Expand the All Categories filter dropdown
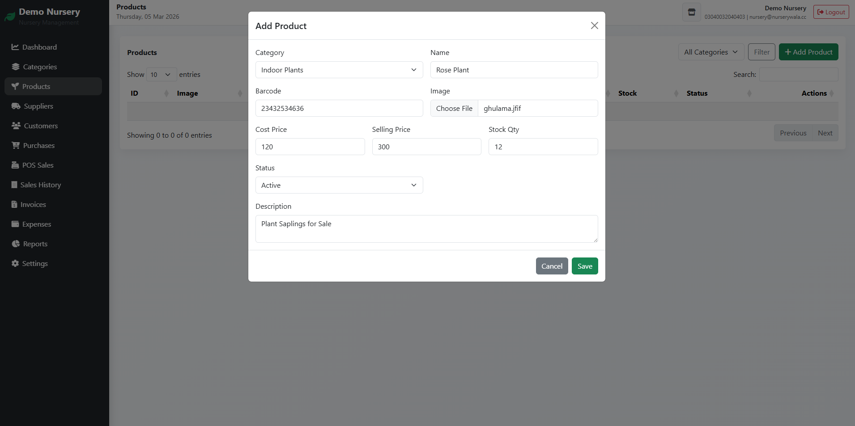This screenshot has width=855, height=426. pyautogui.click(x=710, y=52)
